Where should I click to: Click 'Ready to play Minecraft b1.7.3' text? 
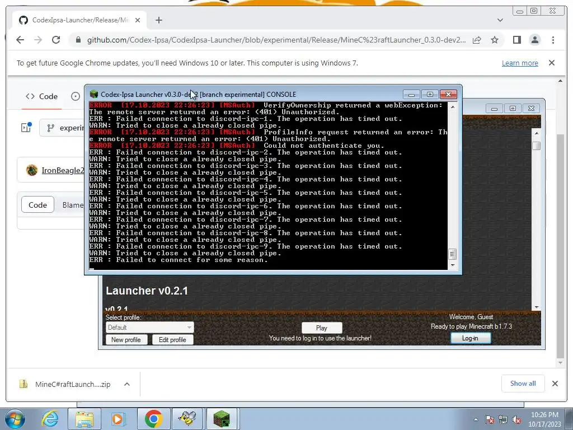coord(471,326)
